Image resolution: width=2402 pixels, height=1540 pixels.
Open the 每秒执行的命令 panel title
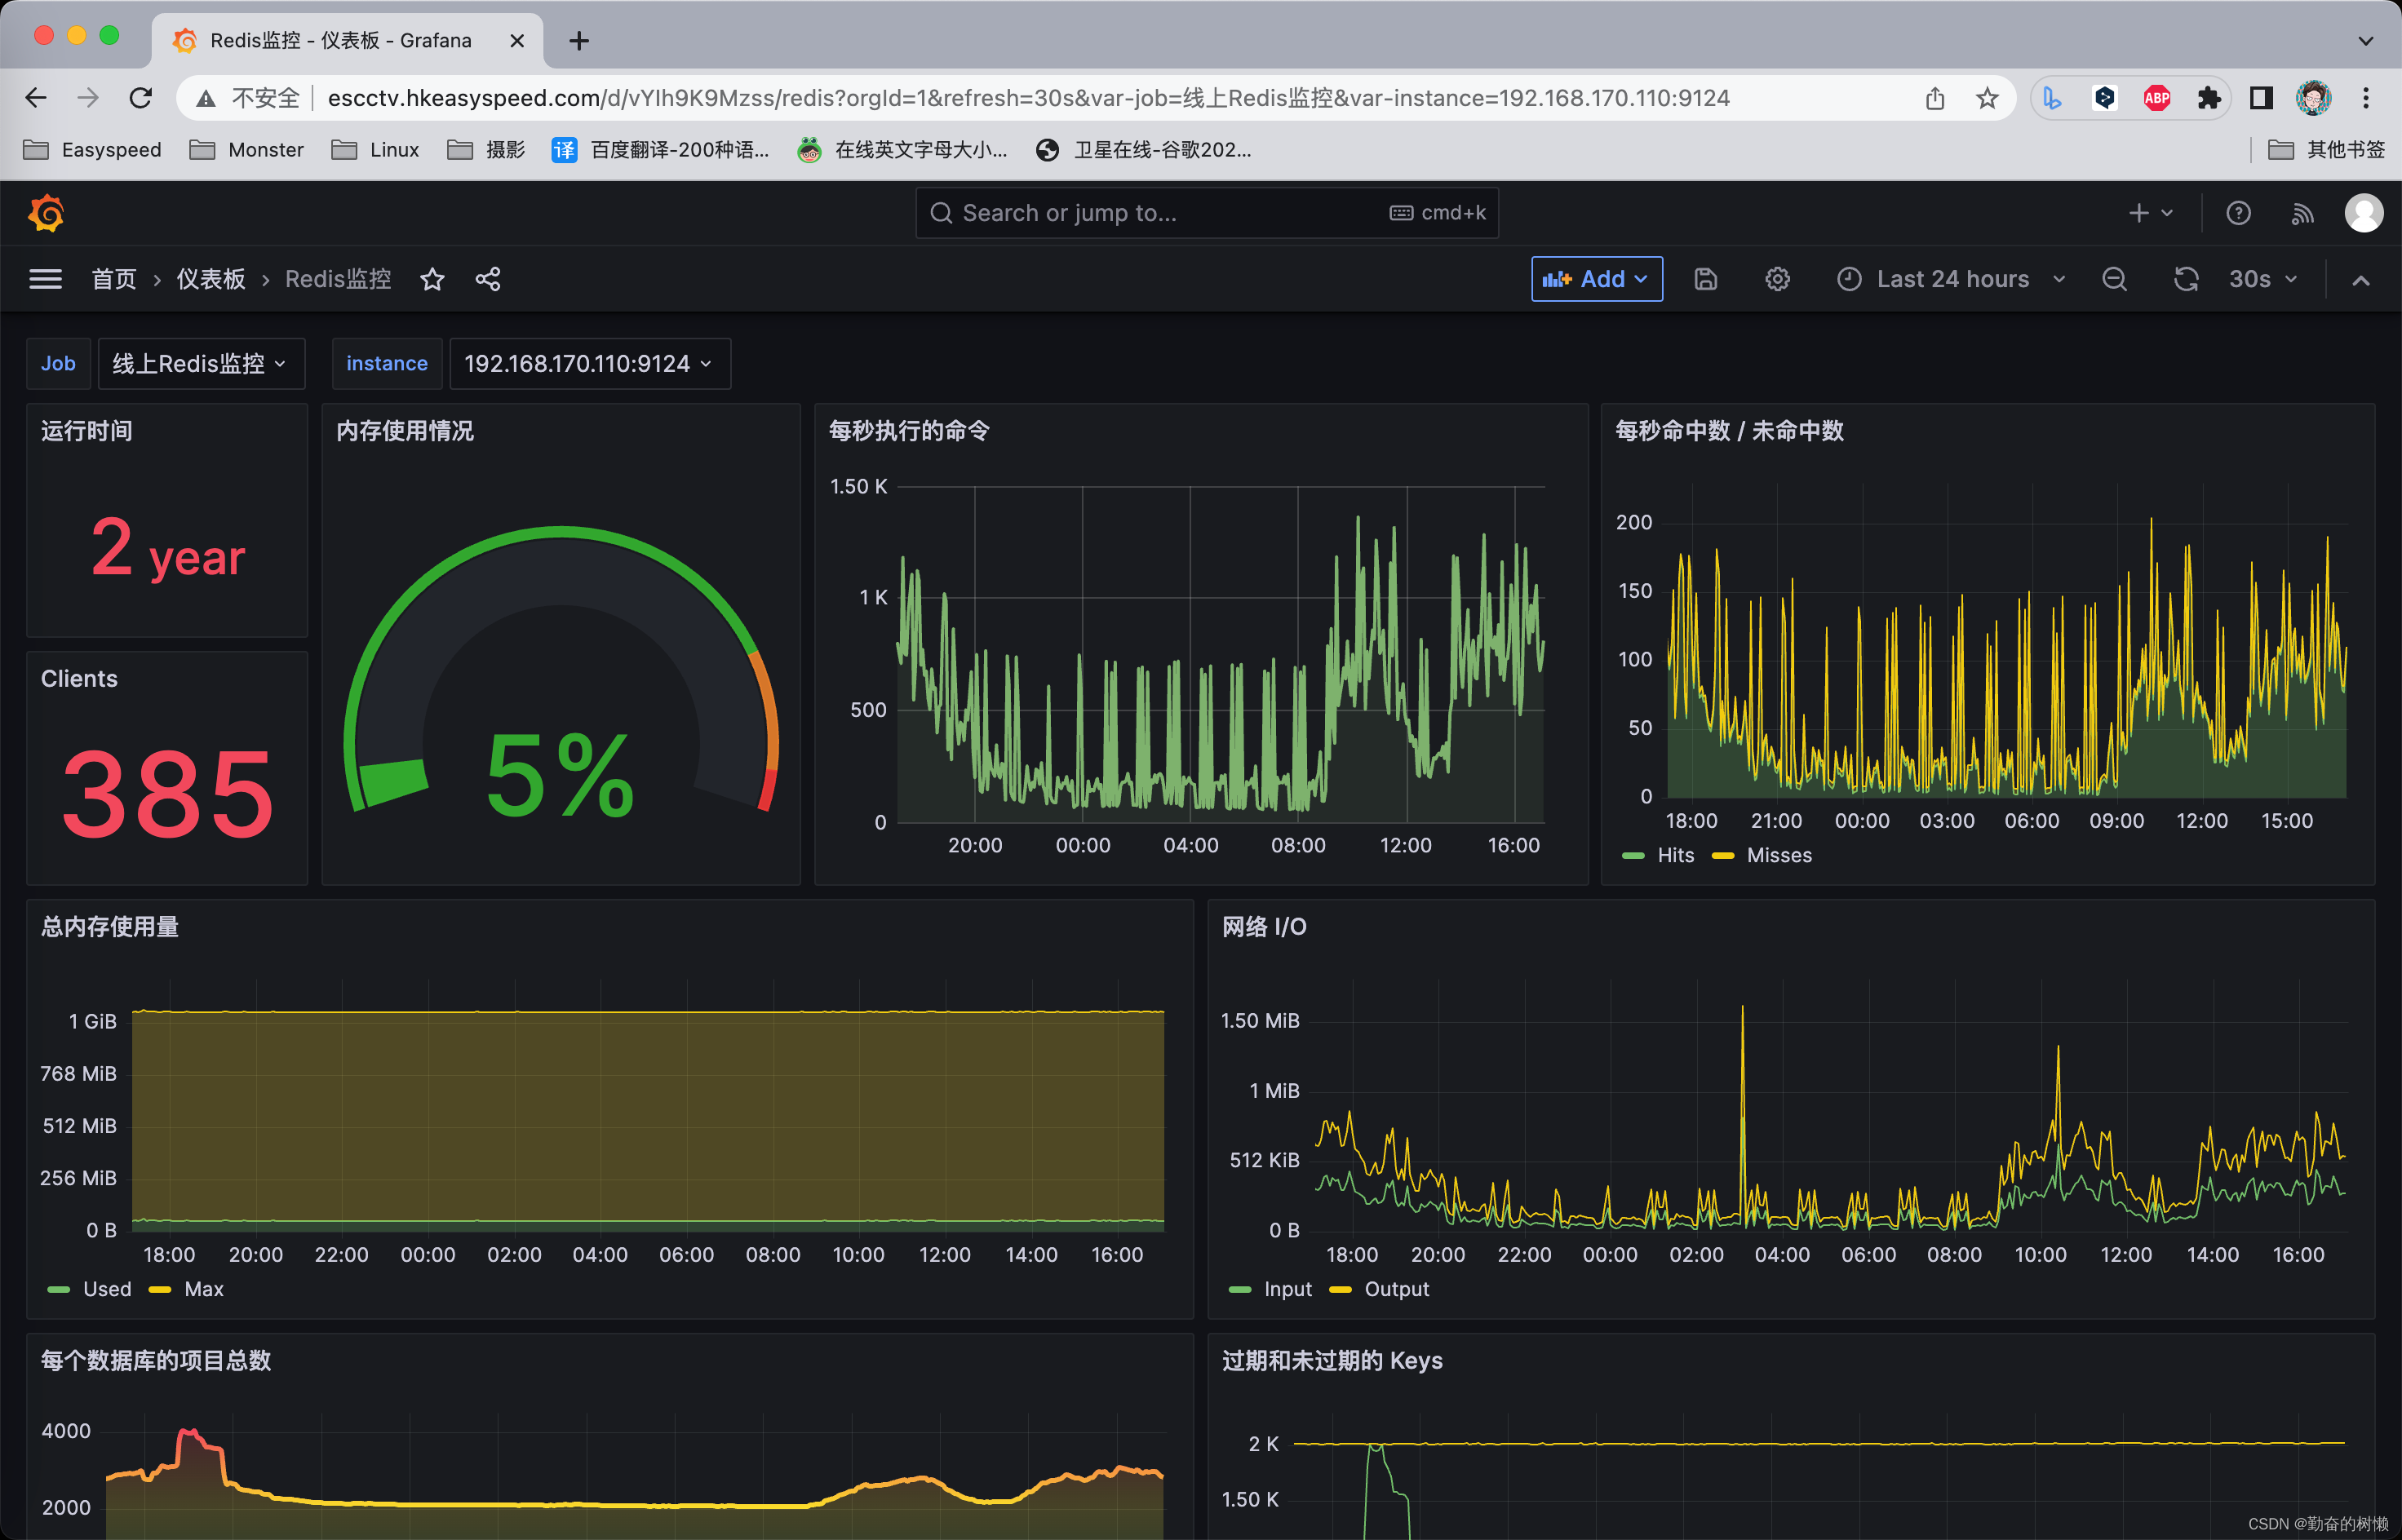(x=909, y=431)
